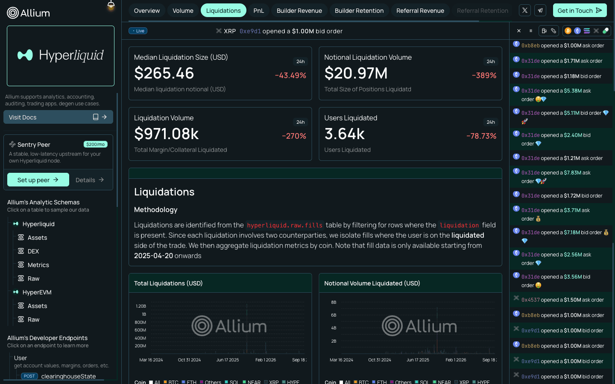Click the Get in Touch button
Screen dimensions: 615x384
click(x=580, y=10)
